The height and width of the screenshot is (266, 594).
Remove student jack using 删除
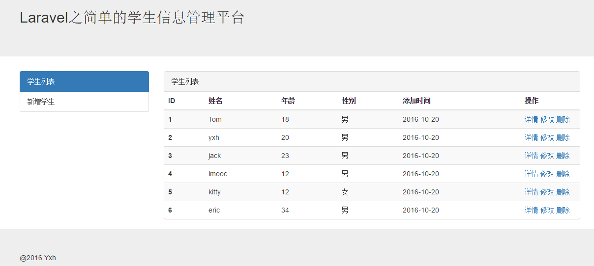click(x=563, y=156)
